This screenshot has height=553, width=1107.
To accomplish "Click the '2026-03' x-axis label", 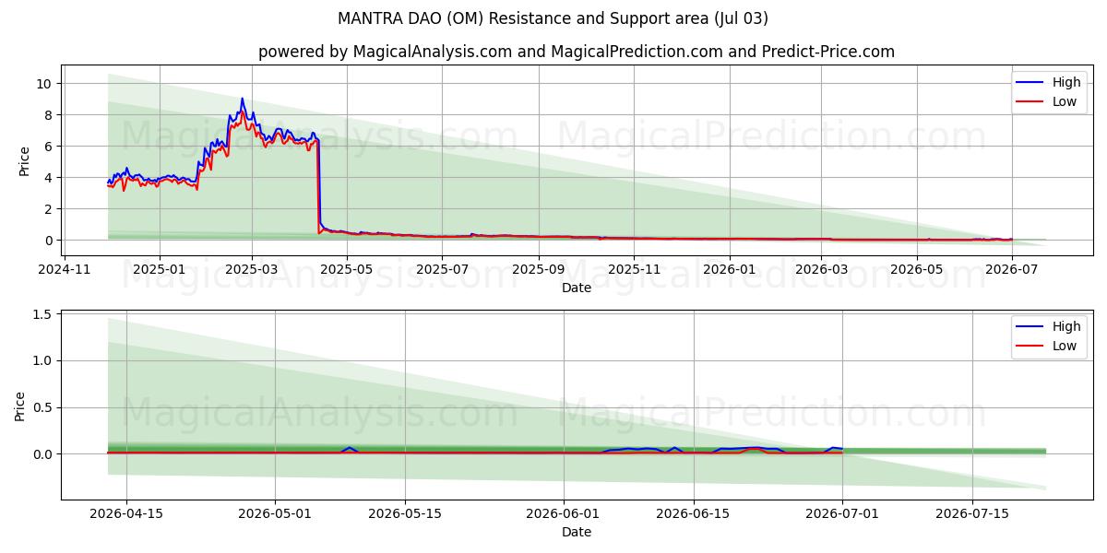I will coord(822,270).
